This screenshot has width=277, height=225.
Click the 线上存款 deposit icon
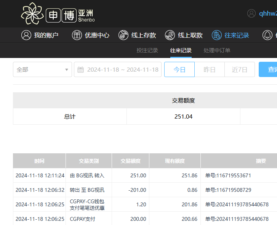click(123, 35)
